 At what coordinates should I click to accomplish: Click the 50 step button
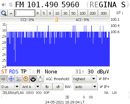[x=74, y=13]
